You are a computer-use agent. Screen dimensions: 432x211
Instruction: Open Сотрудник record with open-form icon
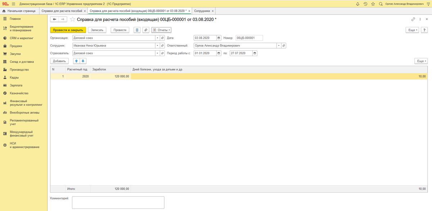point(162,46)
